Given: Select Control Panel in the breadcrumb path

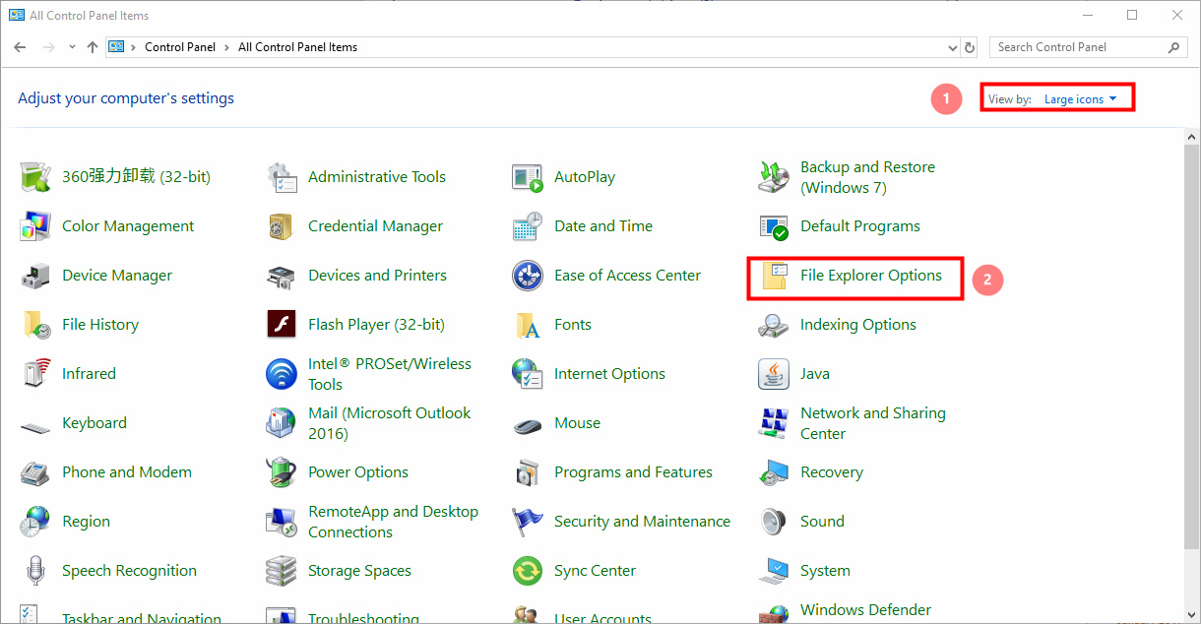Looking at the screenshot, I should [180, 47].
